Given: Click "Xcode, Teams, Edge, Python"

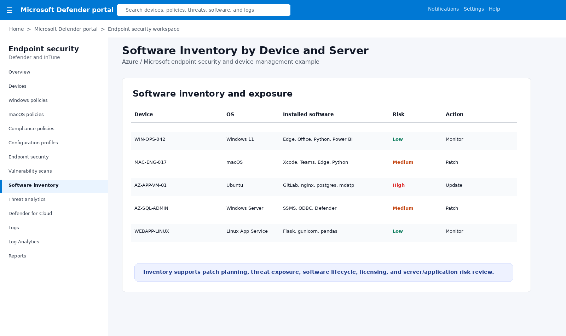Looking at the screenshot, I should point(316,162).
